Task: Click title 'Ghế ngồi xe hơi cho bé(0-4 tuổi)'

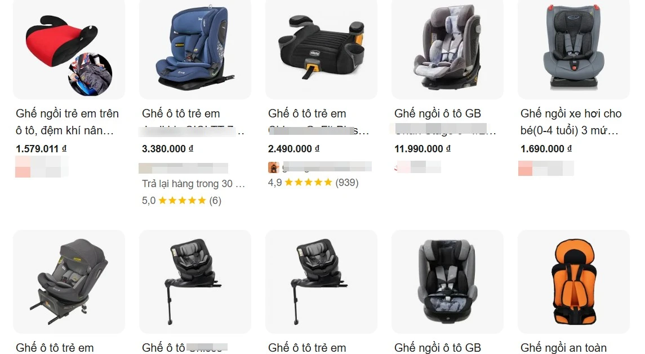Action: [x=571, y=122]
